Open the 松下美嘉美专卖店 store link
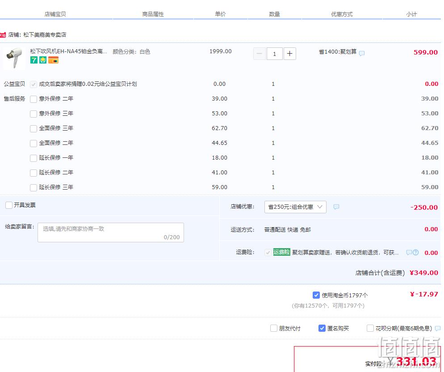This screenshot has height=372, width=444. tap(45, 35)
